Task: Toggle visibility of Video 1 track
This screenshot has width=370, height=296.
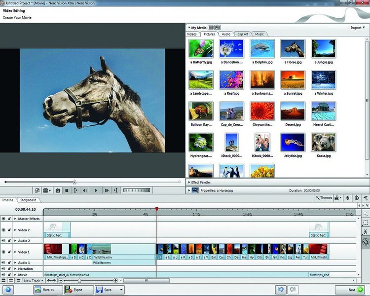Action: (x=3, y=252)
